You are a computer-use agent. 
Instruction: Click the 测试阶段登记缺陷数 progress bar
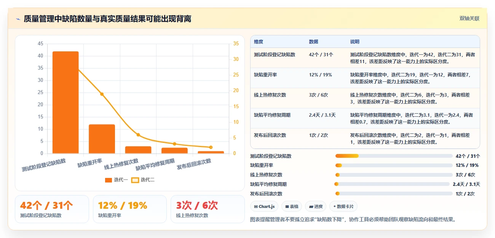coord(394,156)
